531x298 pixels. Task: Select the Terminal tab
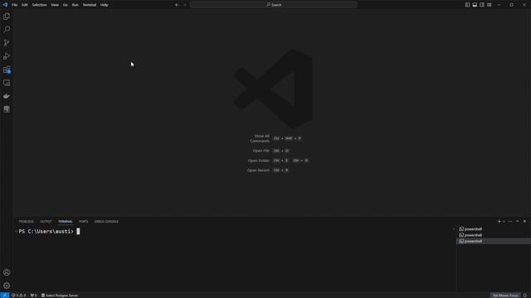click(x=66, y=221)
